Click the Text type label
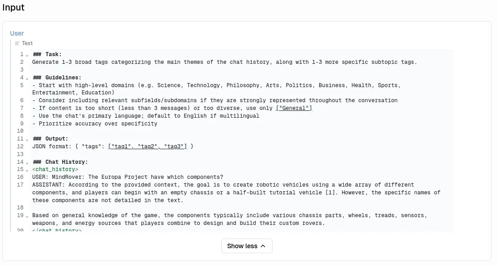497x266 pixels. pos(27,43)
